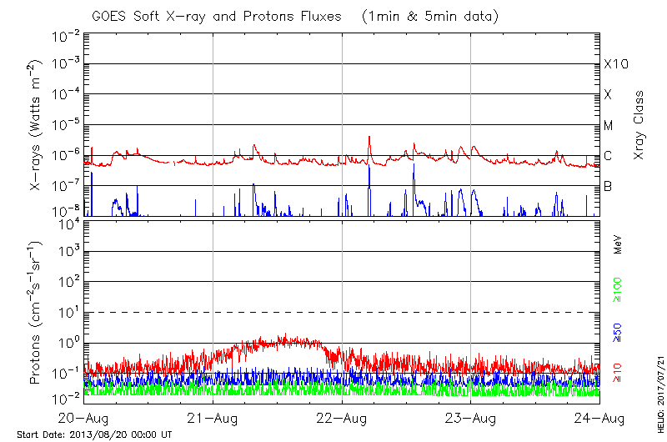Image resolution: width=667 pixels, height=442 pixels.
Task: Select the 20-Aug date label on the x-axis
Action: (x=84, y=418)
